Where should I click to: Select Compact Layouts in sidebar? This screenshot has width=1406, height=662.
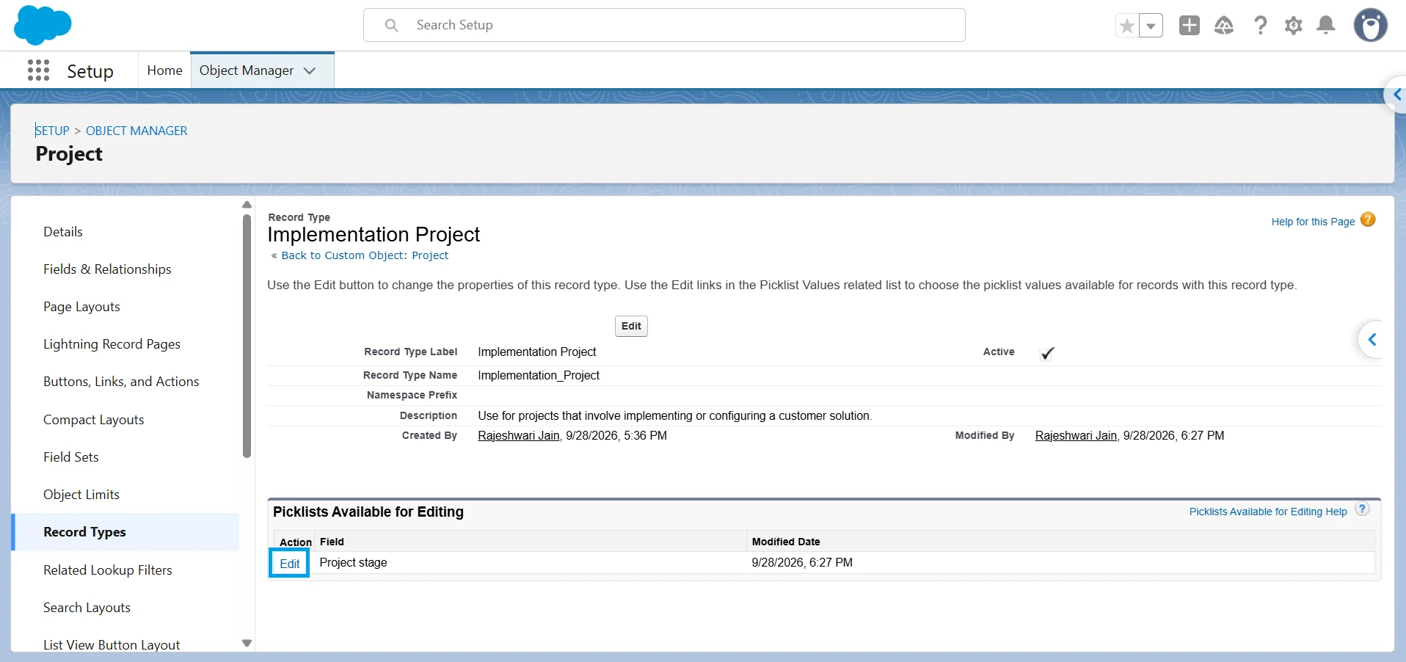[94, 420]
